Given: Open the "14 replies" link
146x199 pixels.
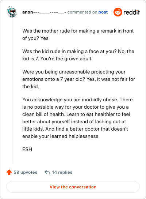Looking at the screenshot, I should click(62, 172).
